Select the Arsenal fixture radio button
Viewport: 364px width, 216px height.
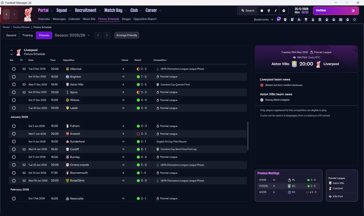tap(14, 134)
